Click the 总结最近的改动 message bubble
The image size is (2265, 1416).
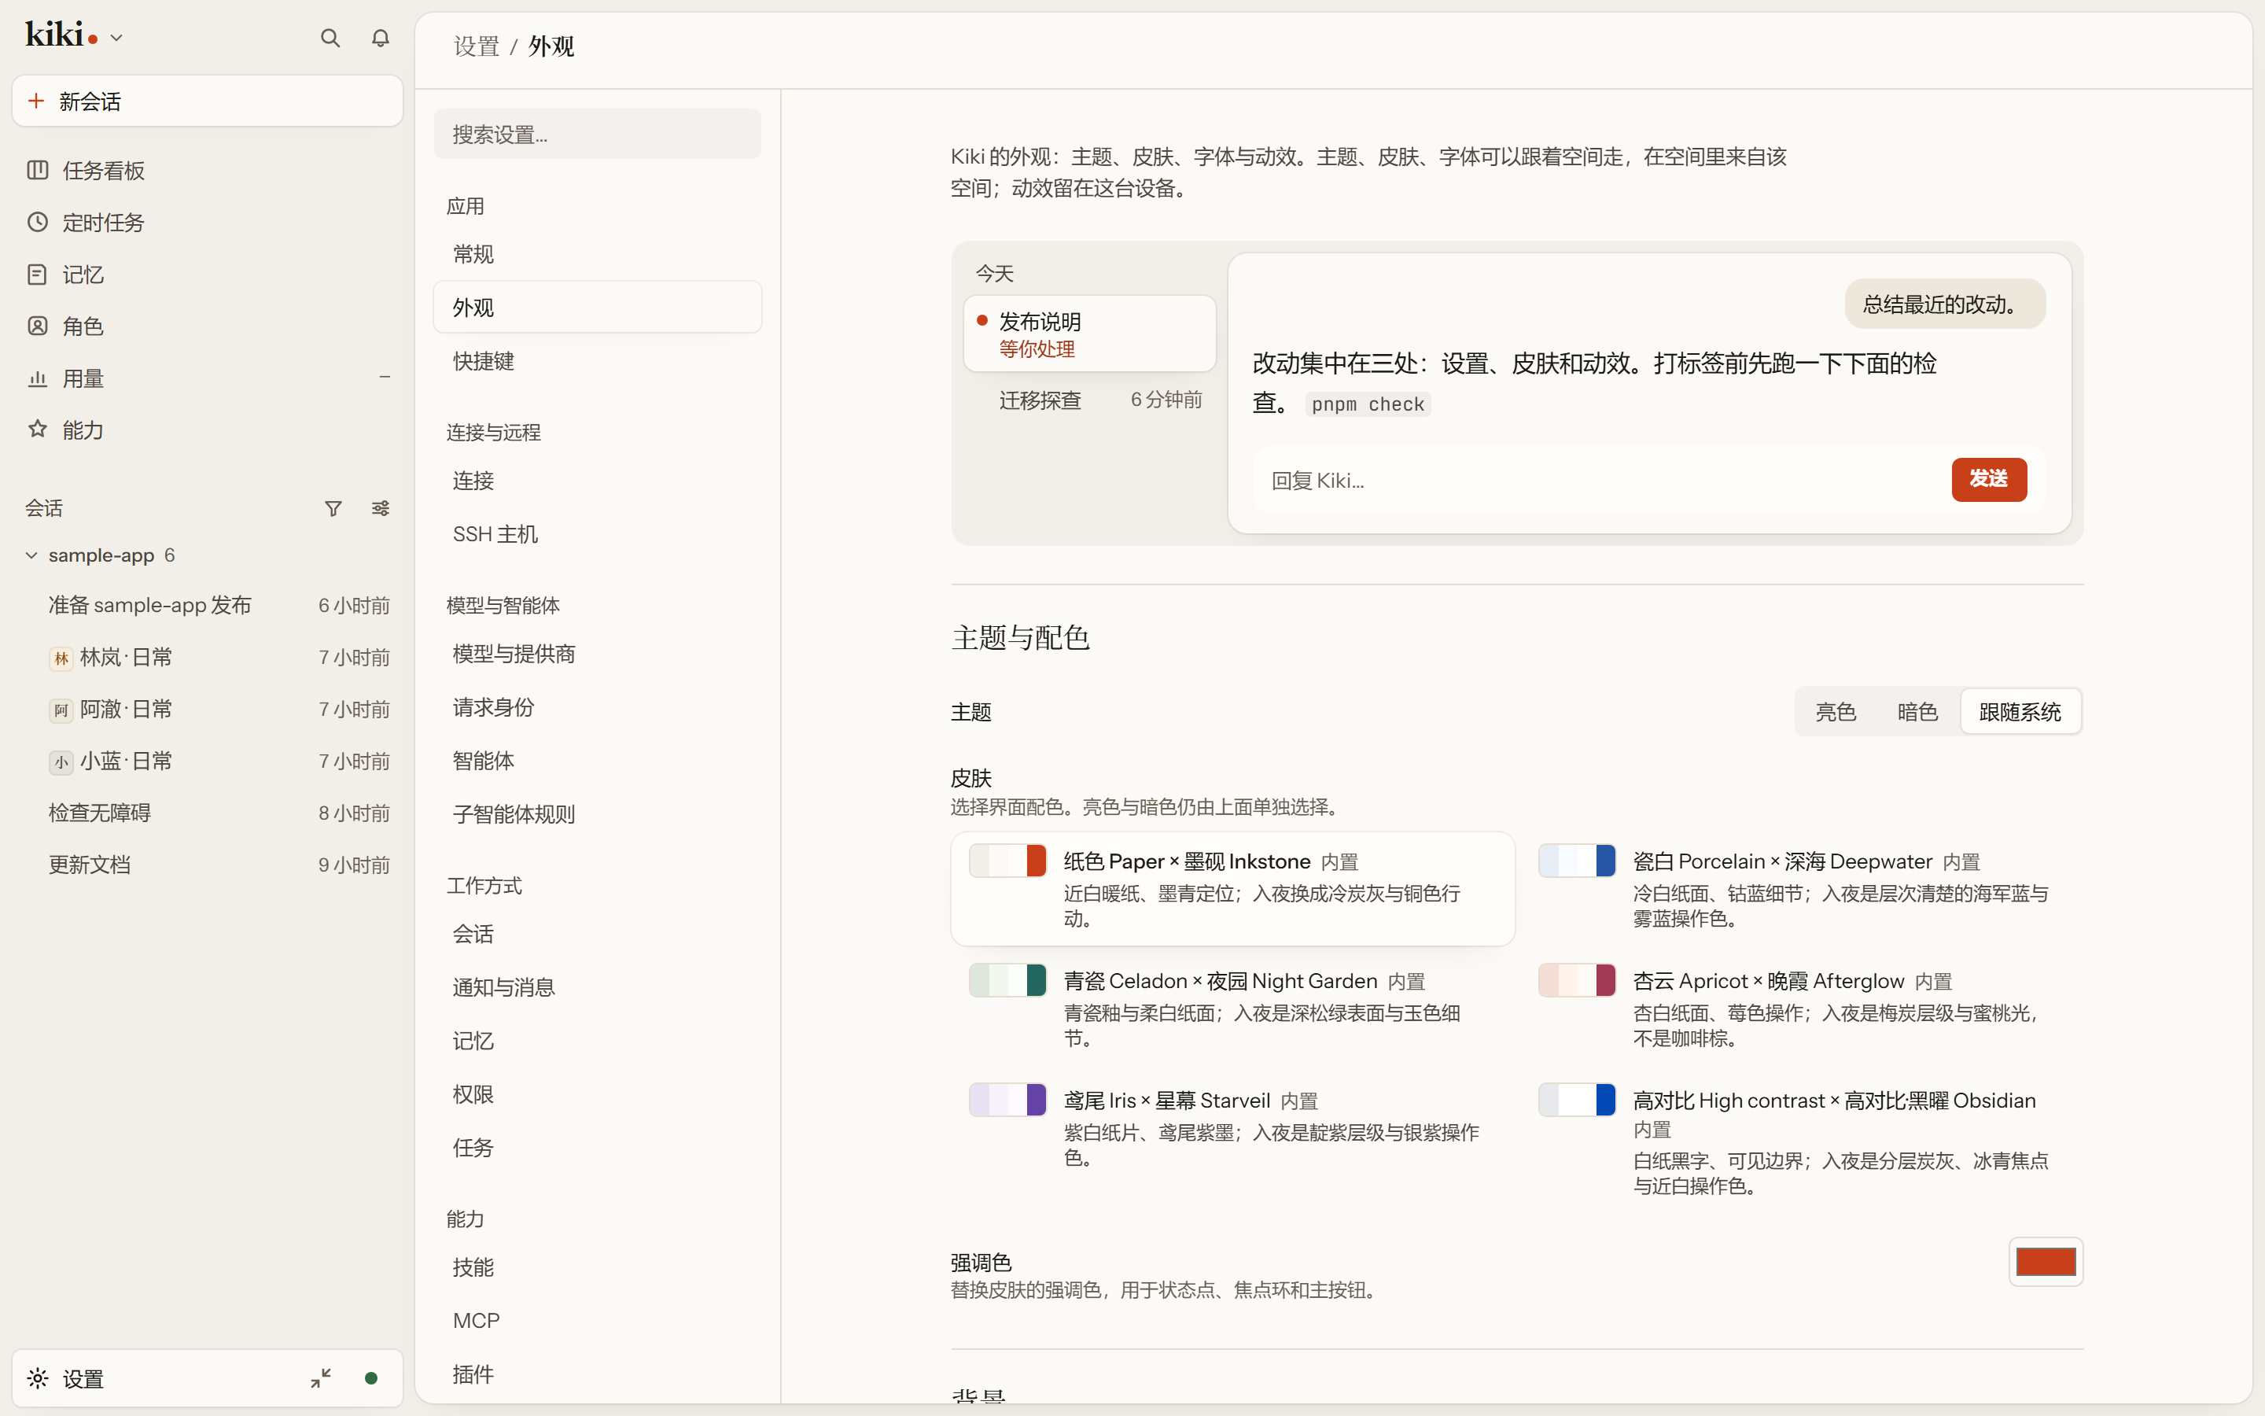tap(1945, 304)
